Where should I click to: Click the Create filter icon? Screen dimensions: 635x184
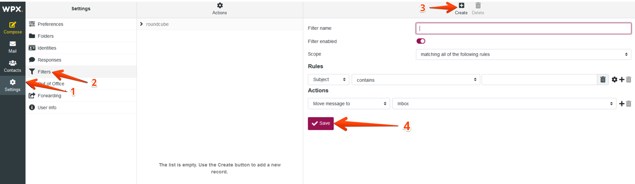(461, 6)
